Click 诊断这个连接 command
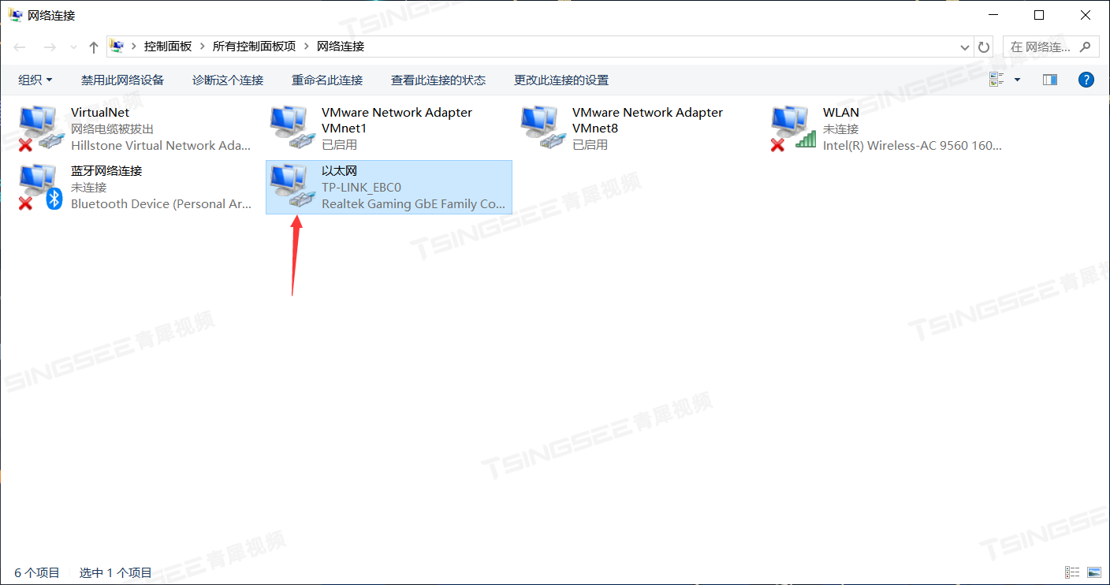The height and width of the screenshot is (585, 1110). (x=228, y=80)
